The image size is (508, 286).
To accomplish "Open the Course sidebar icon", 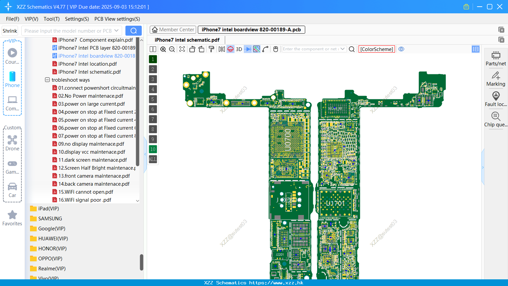I will [12, 56].
